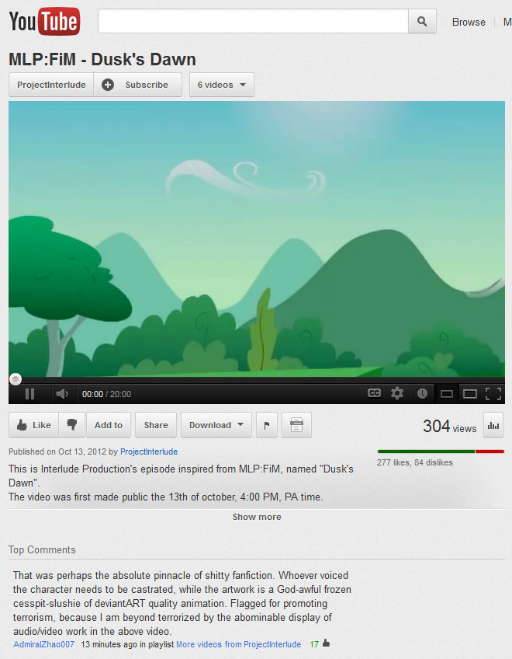
Task: Open the Download dropdown
Action: click(216, 425)
